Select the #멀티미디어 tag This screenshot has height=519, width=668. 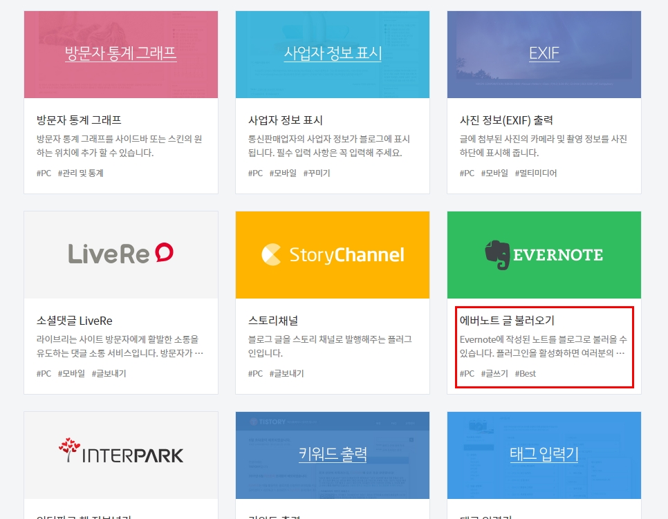pos(536,173)
